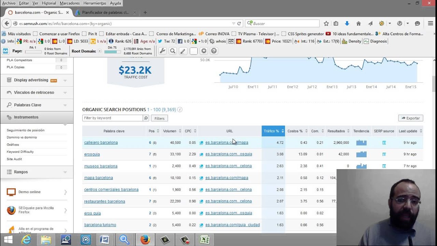The image size is (437, 246).
Task: Click the Filters button
Action: click(159, 118)
